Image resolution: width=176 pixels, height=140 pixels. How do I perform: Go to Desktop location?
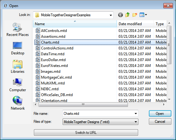(18, 48)
